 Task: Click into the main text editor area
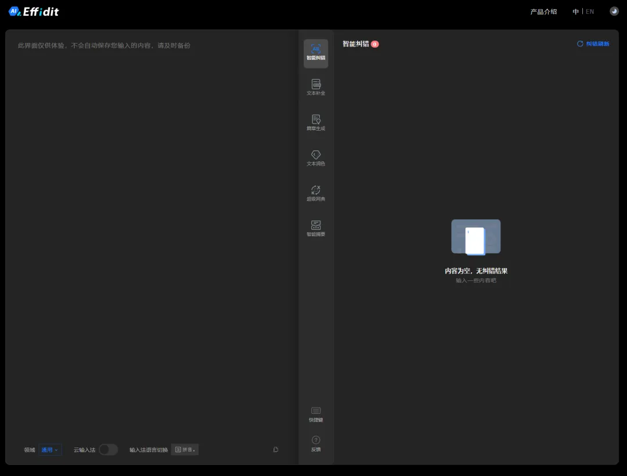tap(151, 232)
